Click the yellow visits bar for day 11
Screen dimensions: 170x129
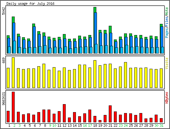[59, 79]
